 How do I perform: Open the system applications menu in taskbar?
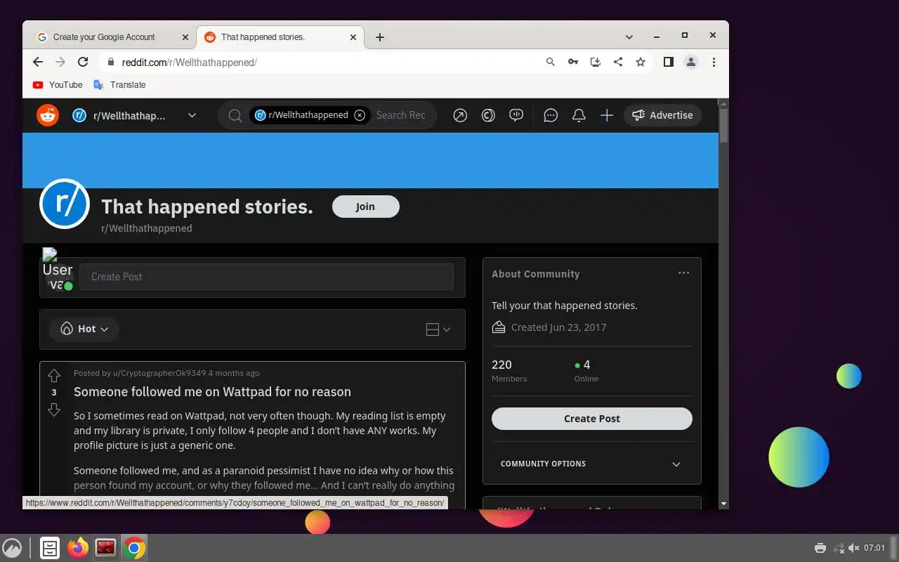point(12,548)
